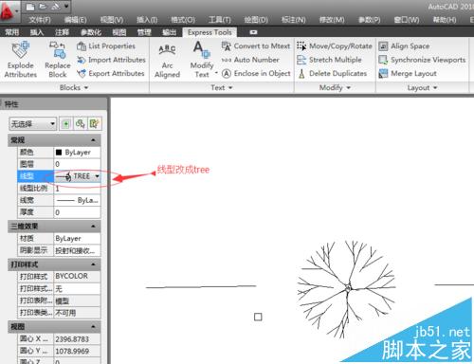Click the 线宽 ByLayer field
This screenshot has height=364, width=474.
point(77,200)
